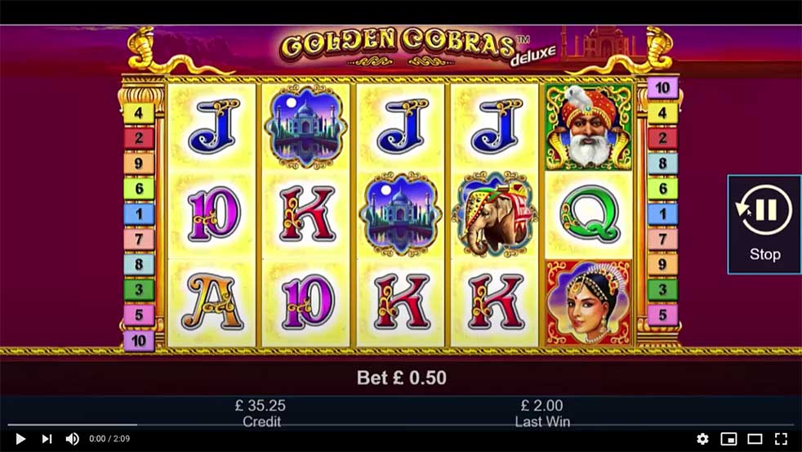
Task: Stop the autoplay spins
Action: (x=764, y=224)
